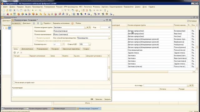The height and width of the screenshot is (112, 200).
Task: Select the Стеклянные детали row in the list
Action: tap(154, 50)
